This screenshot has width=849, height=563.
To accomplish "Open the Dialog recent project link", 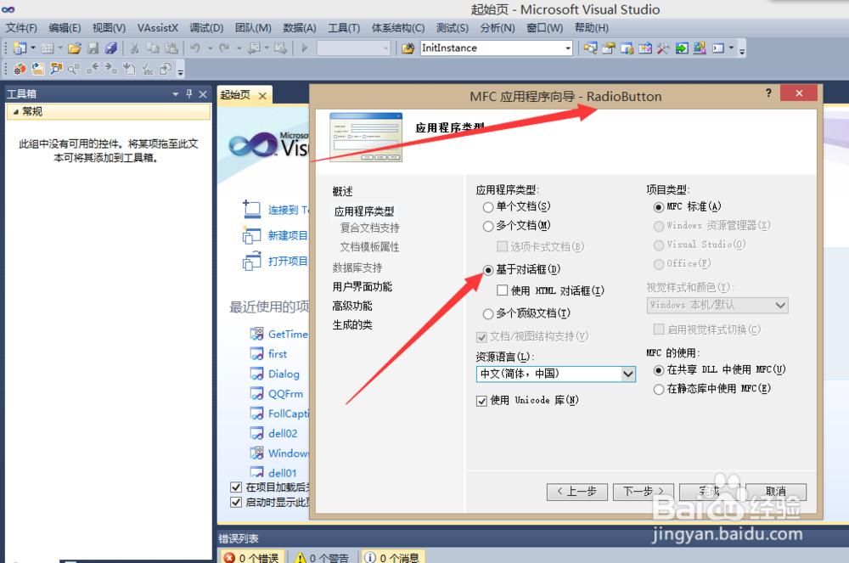I will pos(284,374).
